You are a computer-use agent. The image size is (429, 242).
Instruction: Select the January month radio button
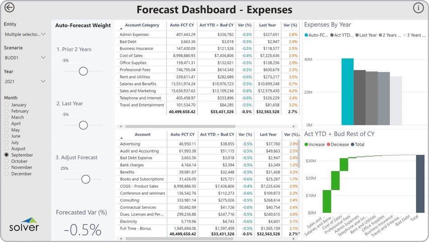pyautogui.click(x=7, y=105)
